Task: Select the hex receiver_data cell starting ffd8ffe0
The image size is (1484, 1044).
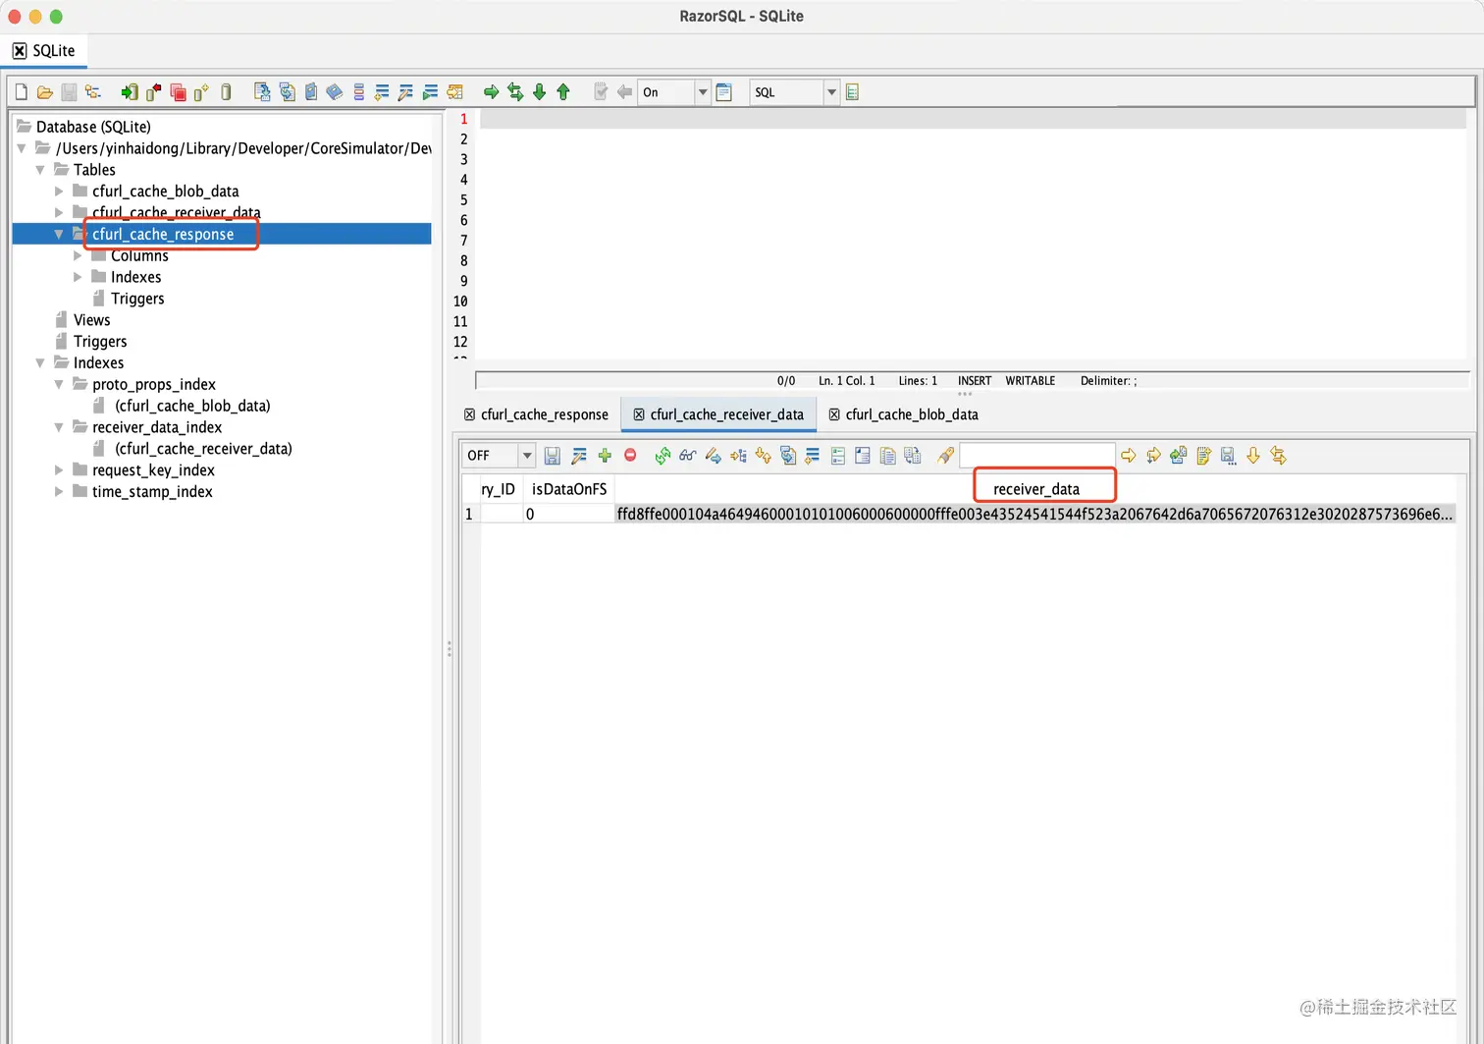Action: point(1035,514)
